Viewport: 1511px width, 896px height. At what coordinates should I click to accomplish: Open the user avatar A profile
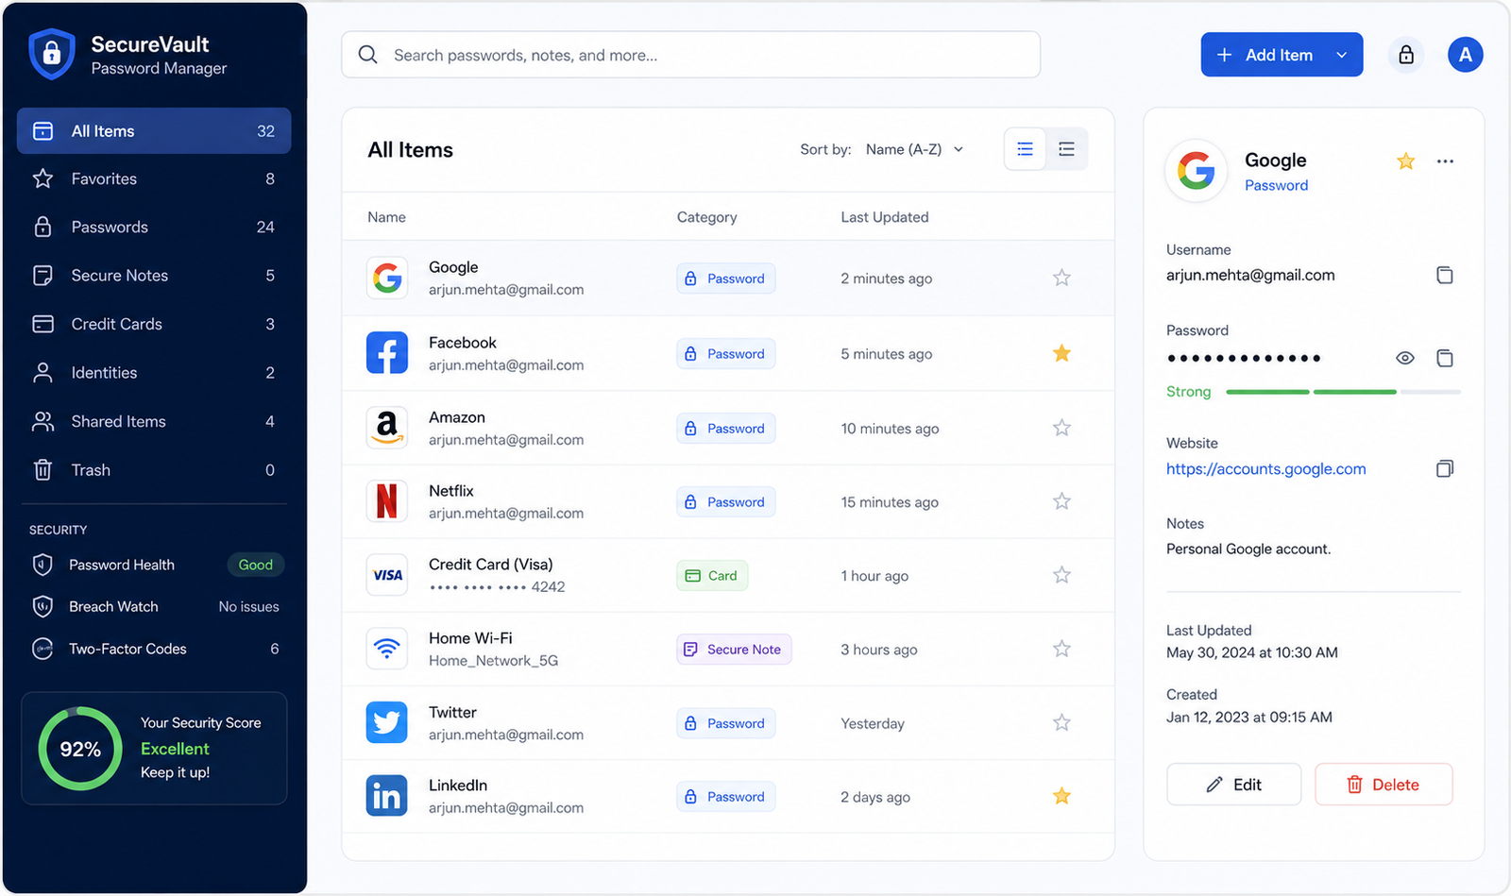1465,55
